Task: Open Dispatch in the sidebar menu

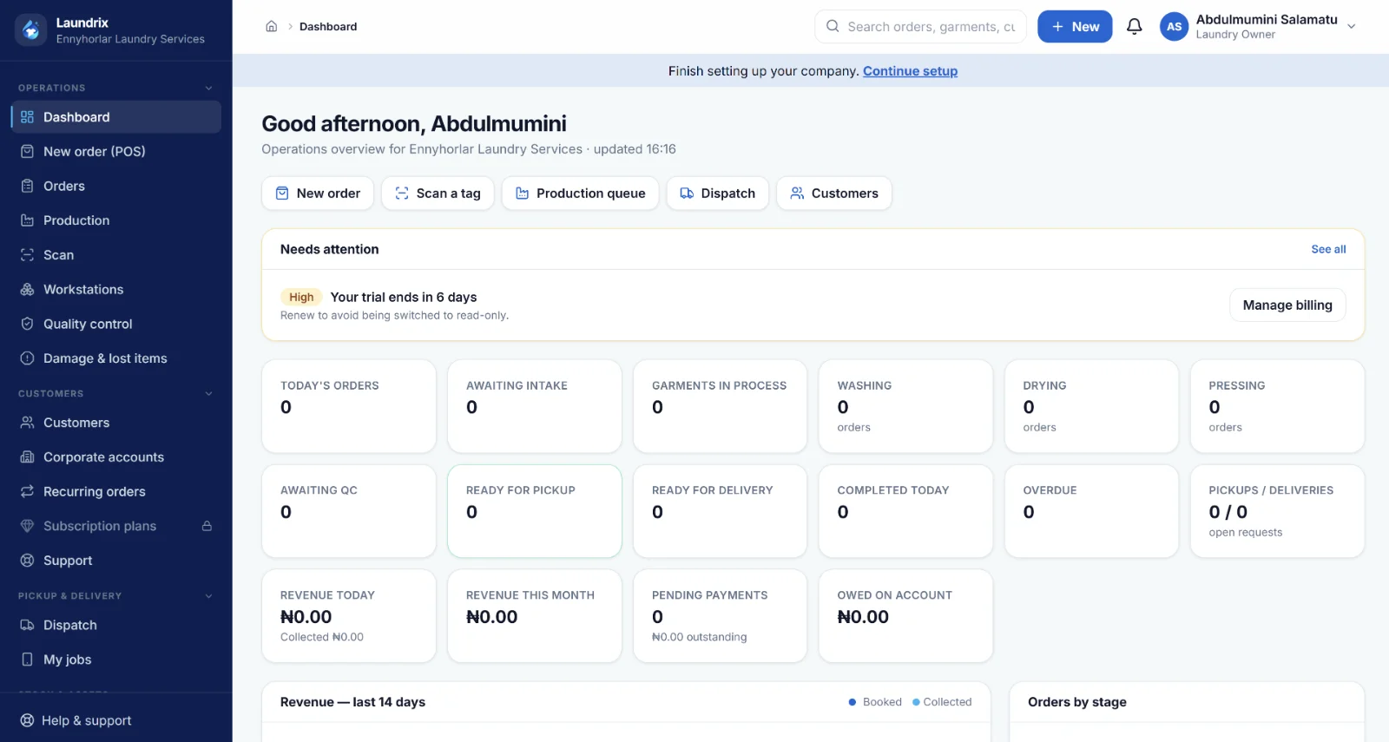Action: pos(115,625)
